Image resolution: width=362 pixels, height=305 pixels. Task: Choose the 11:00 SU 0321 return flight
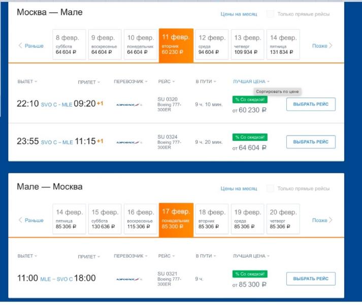tap(311, 279)
